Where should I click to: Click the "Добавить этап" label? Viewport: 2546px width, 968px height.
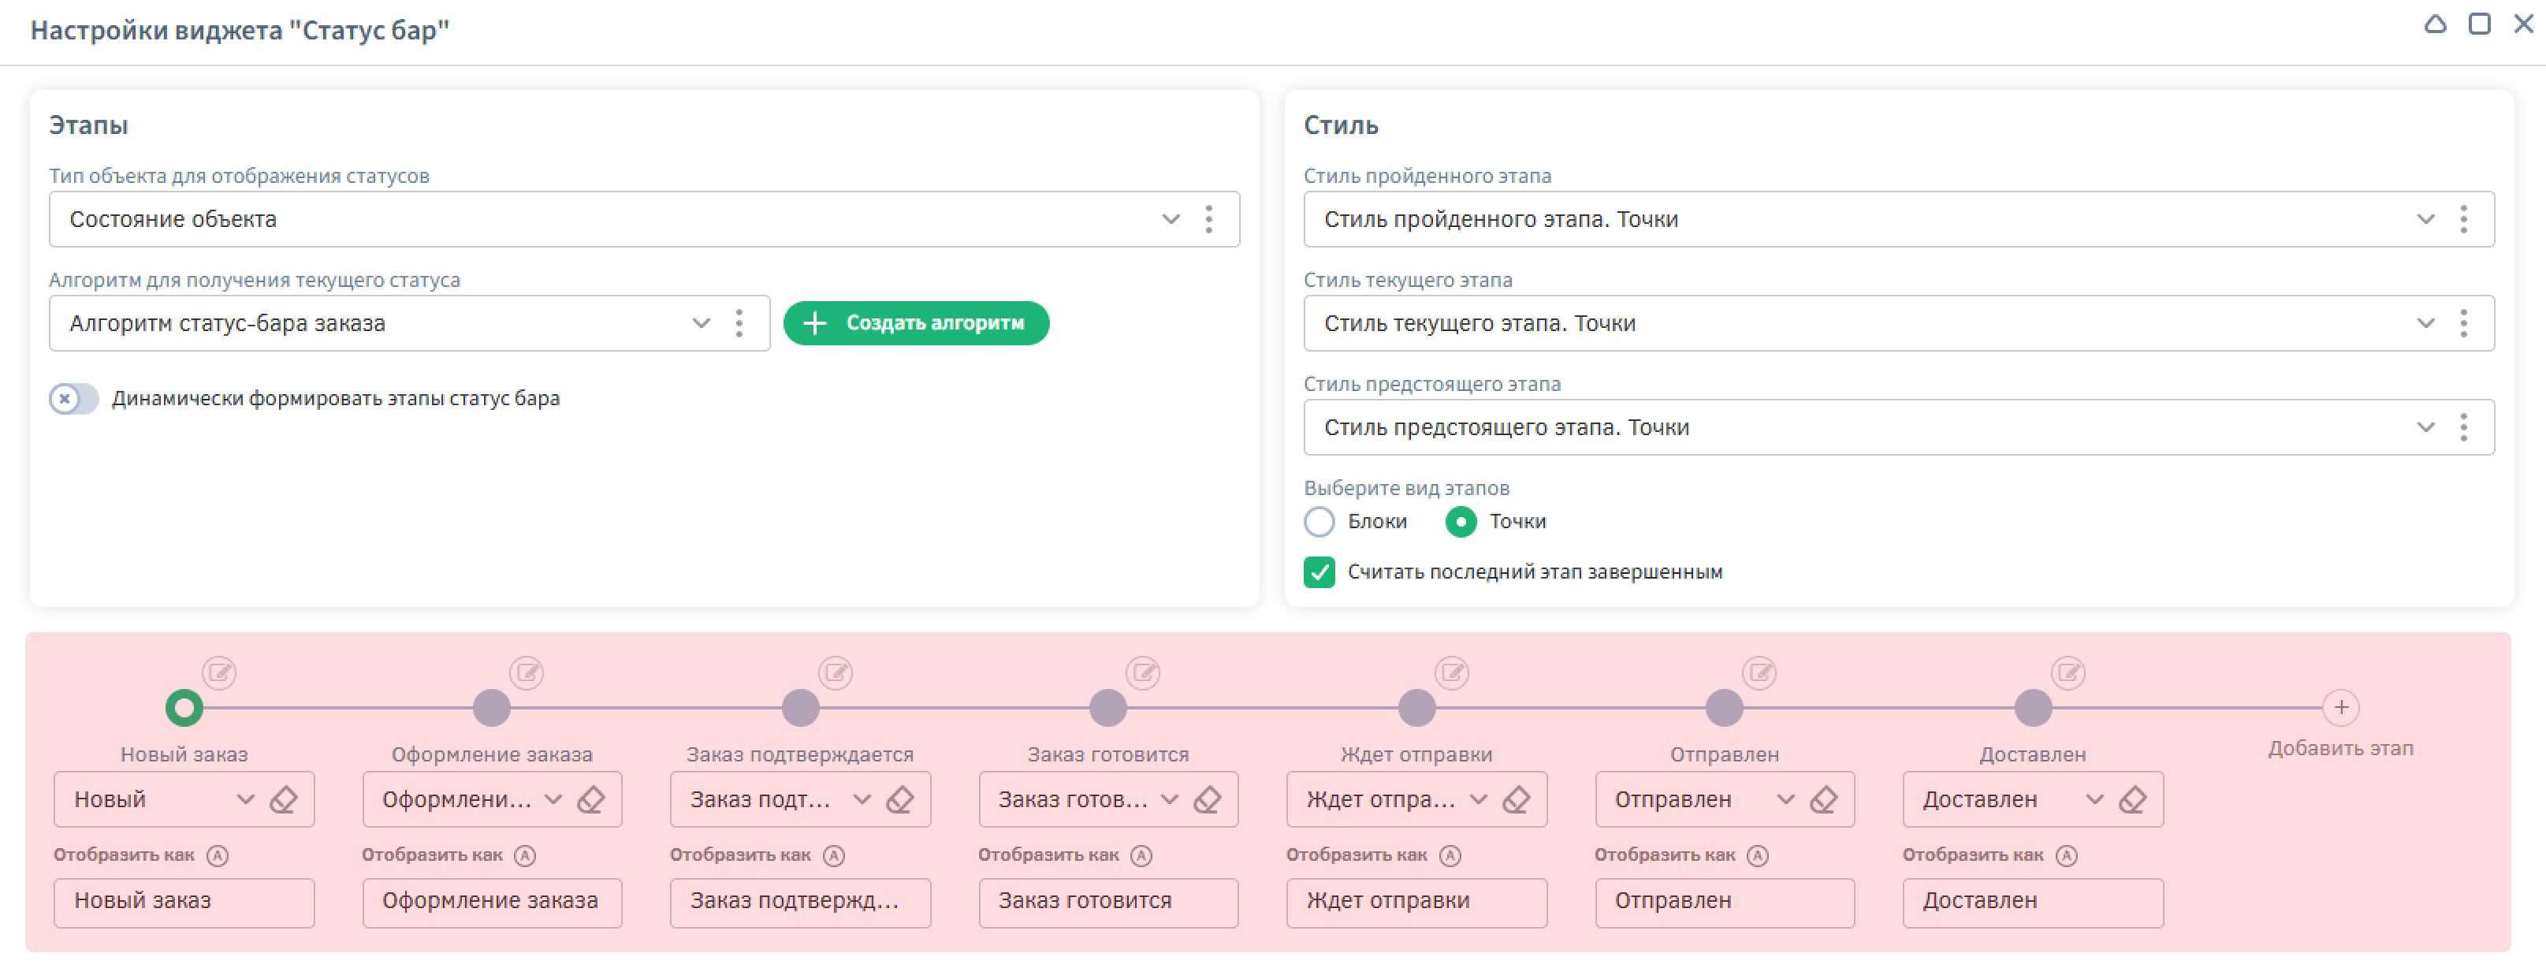(2339, 749)
